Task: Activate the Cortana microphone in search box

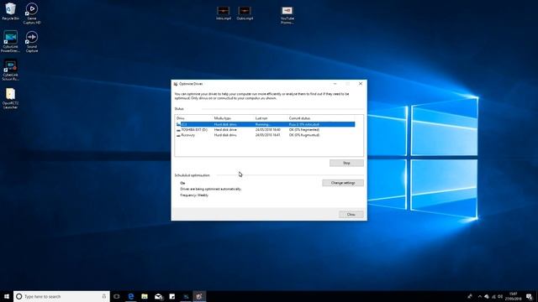Action: click(104, 296)
